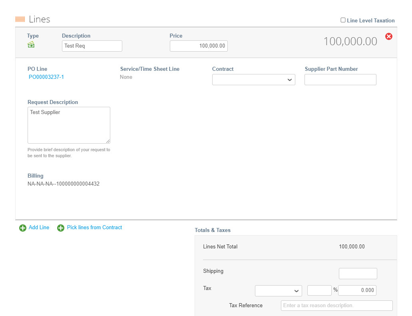The height and width of the screenshot is (316, 412).
Task: Click the Add Line link
Action: (x=39, y=227)
